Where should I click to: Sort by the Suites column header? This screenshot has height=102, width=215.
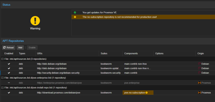pyautogui.click(x=110, y=53)
